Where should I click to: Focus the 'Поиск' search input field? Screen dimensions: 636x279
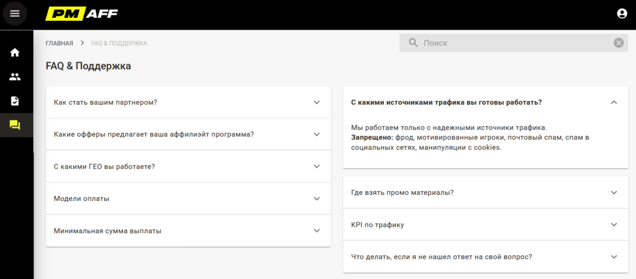(x=514, y=43)
